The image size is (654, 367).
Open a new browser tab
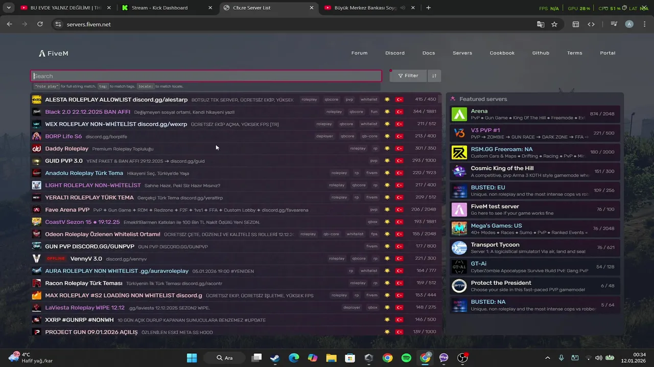point(428,8)
